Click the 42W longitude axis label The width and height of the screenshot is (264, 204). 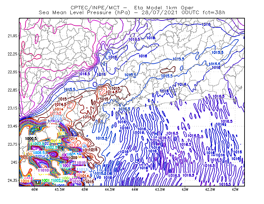click(x=235, y=189)
